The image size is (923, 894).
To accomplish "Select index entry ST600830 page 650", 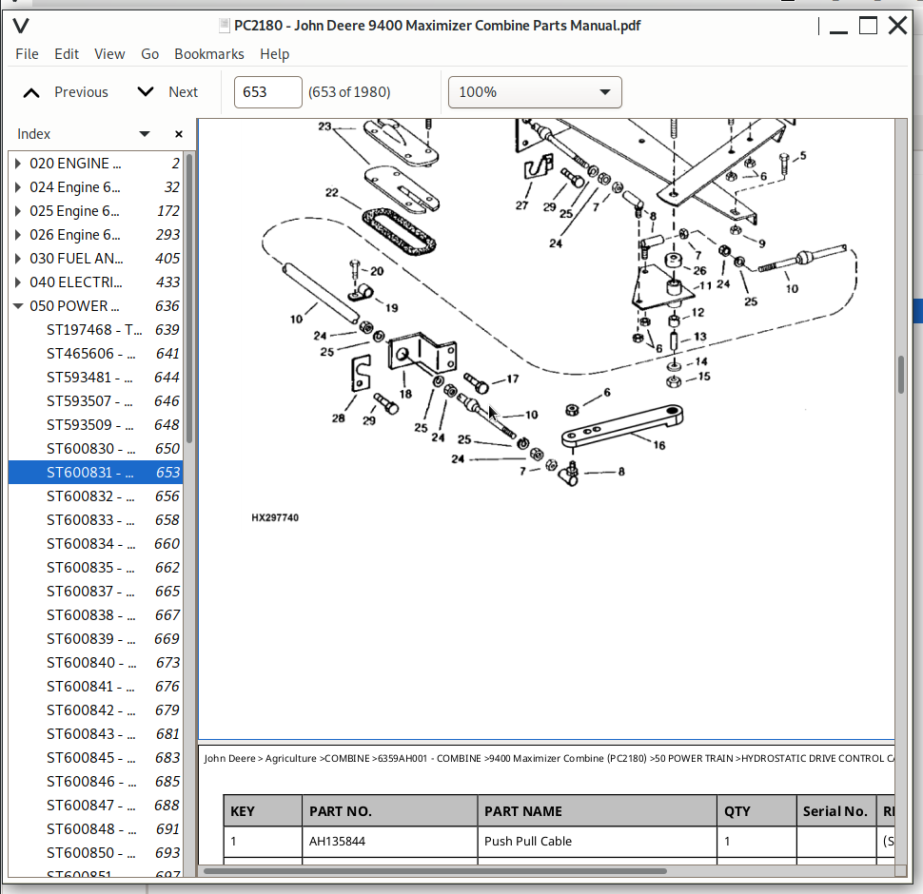I will click(95, 449).
